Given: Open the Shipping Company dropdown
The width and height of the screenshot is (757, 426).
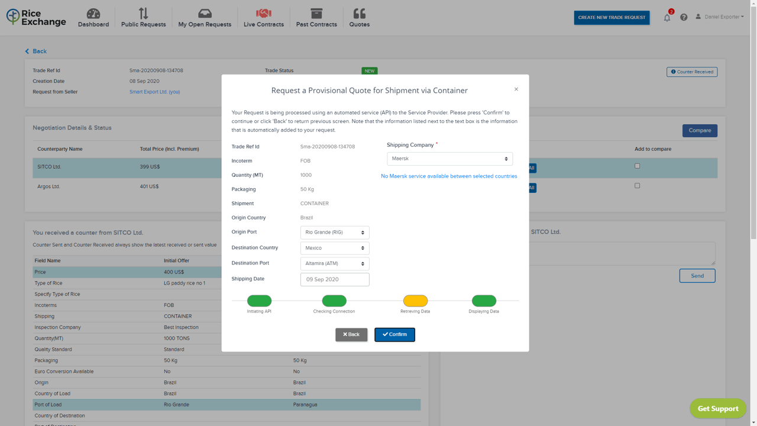Looking at the screenshot, I should tap(449, 159).
